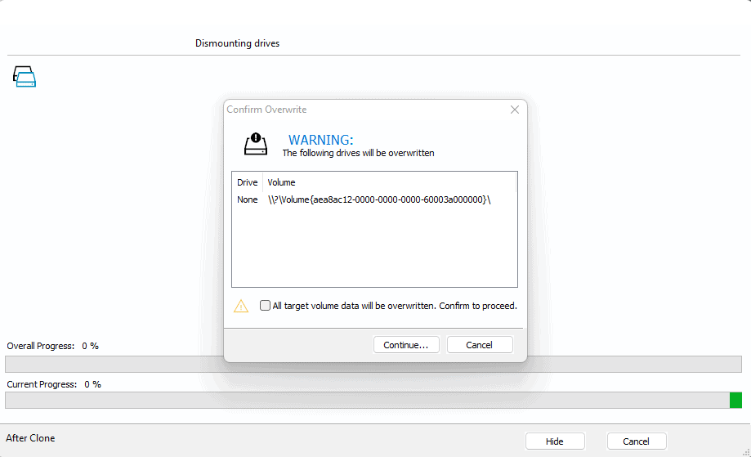Hide the clone progress window
The image size is (751, 457).
click(x=555, y=441)
